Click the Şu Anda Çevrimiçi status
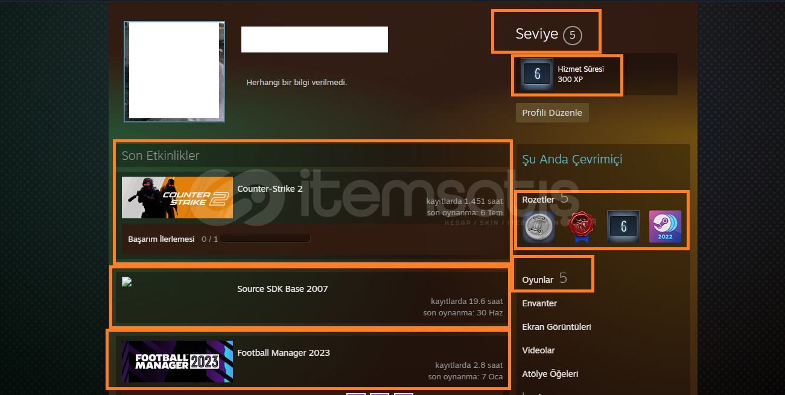Viewport: 785px width, 395px height. tap(572, 159)
